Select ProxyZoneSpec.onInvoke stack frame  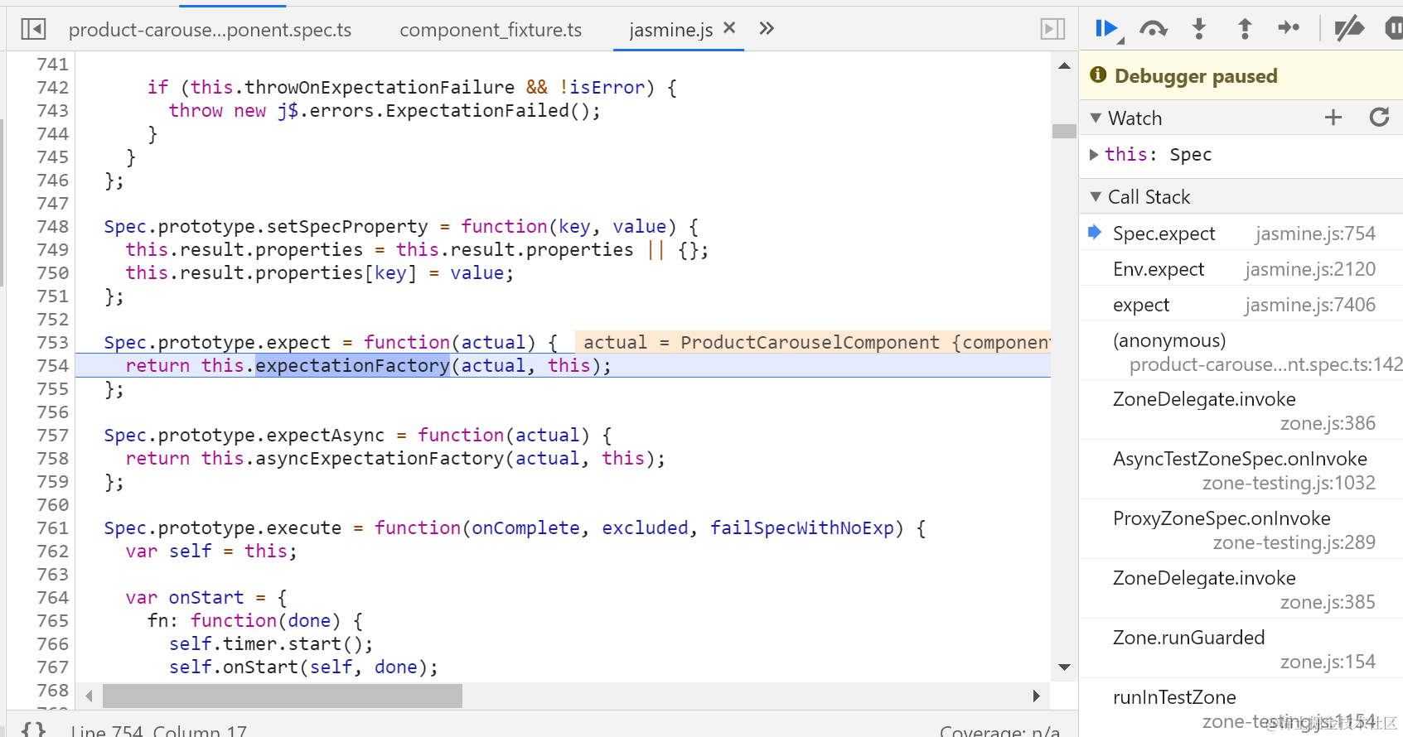pyautogui.click(x=1241, y=530)
